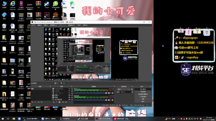Image resolution: width=216 pixels, height=121 pixels.
Task: Show hidden system tray icons chevron
Action: [178, 119]
